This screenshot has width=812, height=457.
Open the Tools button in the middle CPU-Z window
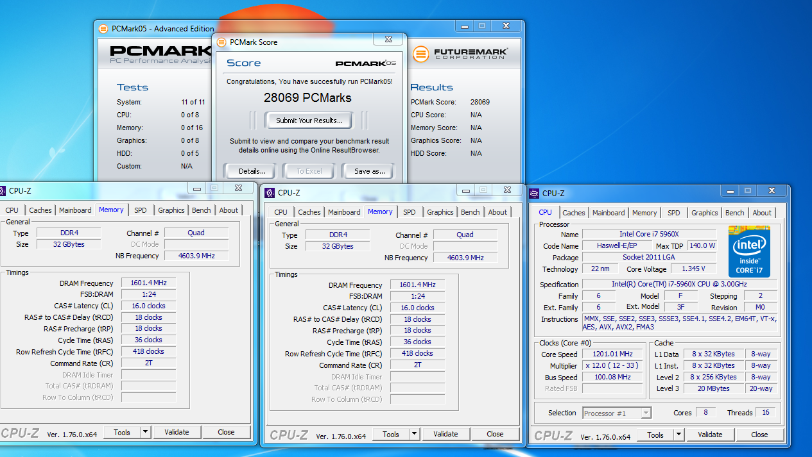[391, 434]
